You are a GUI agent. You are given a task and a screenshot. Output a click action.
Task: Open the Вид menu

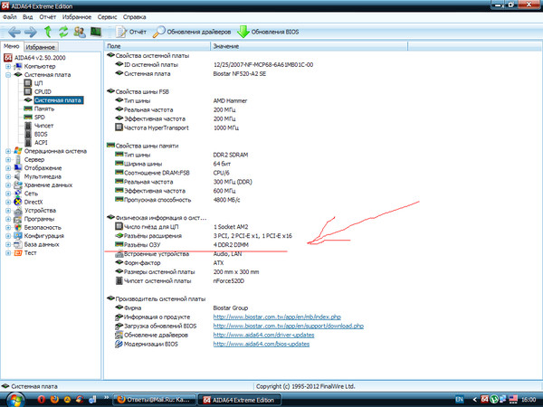[28, 17]
